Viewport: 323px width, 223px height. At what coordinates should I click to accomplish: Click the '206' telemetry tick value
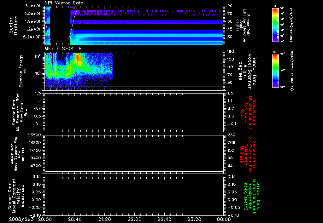[231, 143]
